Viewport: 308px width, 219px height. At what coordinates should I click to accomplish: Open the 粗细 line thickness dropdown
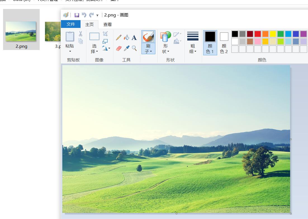[x=193, y=49]
